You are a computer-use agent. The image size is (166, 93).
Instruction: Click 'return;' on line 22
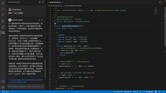coord(63,55)
